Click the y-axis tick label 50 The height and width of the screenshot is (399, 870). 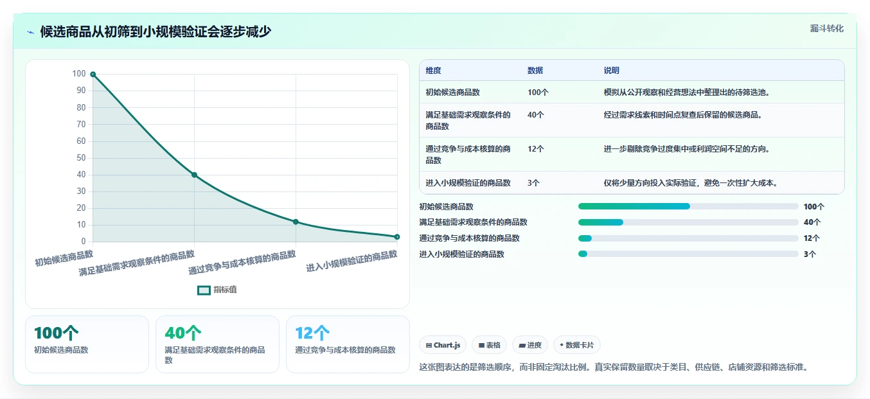pos(81,158)
